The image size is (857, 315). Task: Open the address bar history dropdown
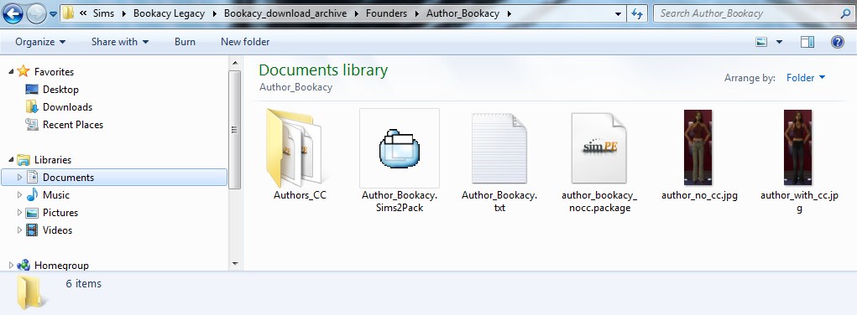point(618,13)
